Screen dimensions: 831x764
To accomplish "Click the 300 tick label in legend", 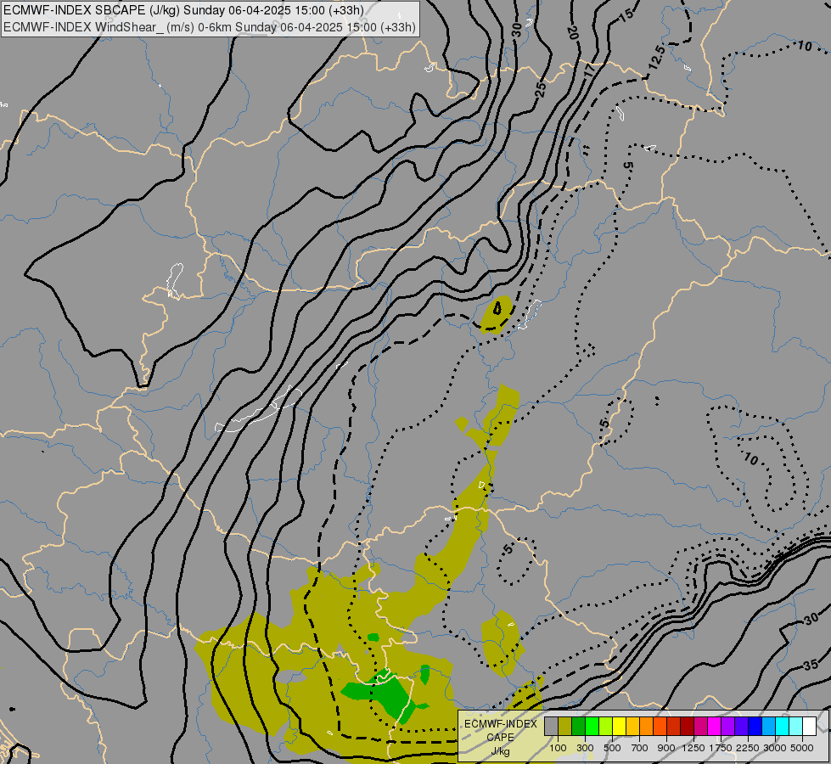I will pyautogui.click(x=585, y=748).
